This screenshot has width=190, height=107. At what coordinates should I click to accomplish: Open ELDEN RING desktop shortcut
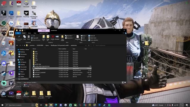(x=26, y=94)
